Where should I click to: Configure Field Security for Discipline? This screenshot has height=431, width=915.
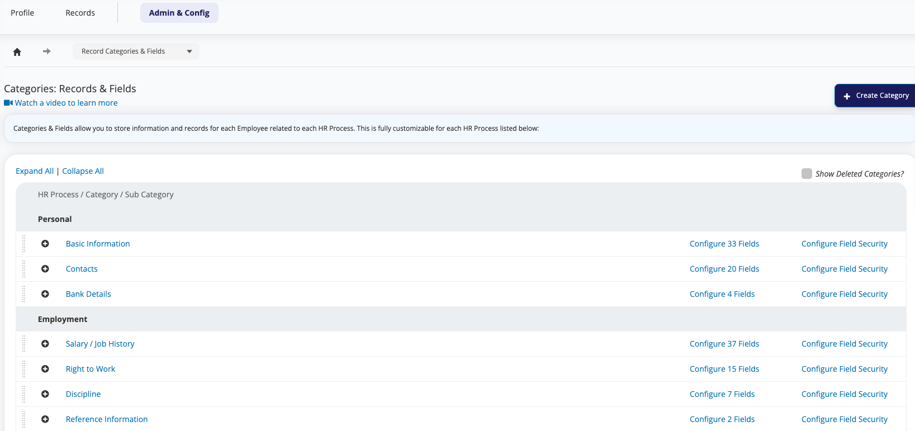coord(845,394)
